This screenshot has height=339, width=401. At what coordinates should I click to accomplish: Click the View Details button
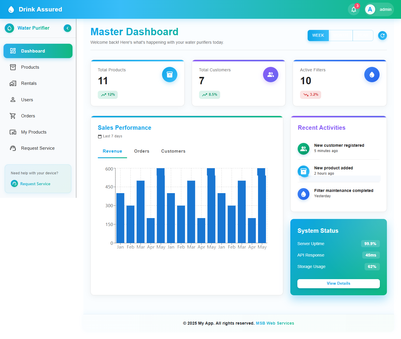point(338,284)
